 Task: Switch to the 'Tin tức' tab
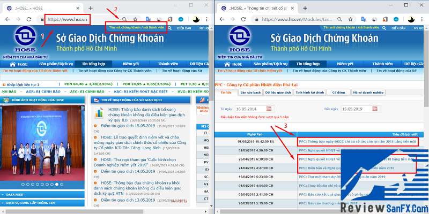click(x=226, y=93)
